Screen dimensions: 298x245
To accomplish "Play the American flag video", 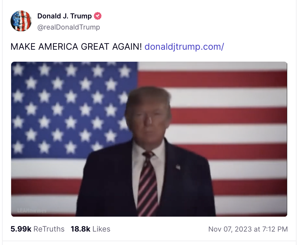I will [x=149, y=139].
